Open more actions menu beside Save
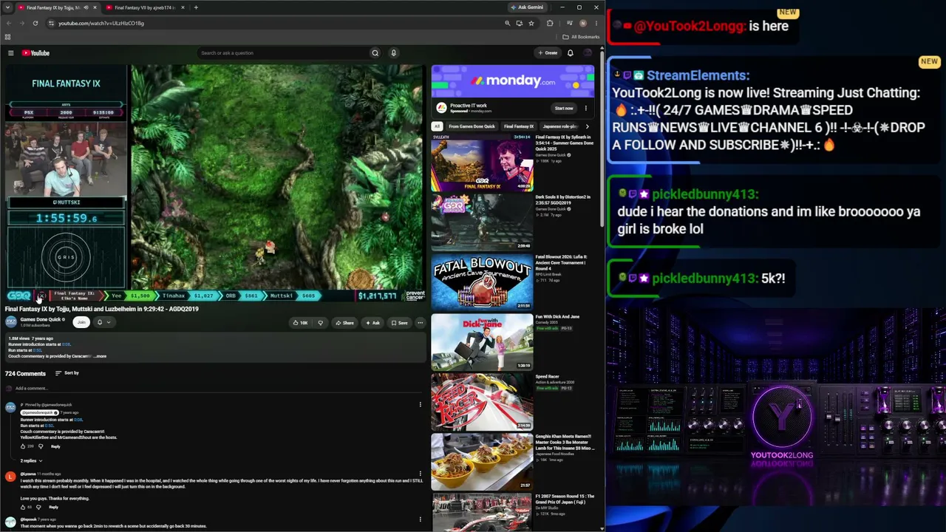 coord(420,323)
